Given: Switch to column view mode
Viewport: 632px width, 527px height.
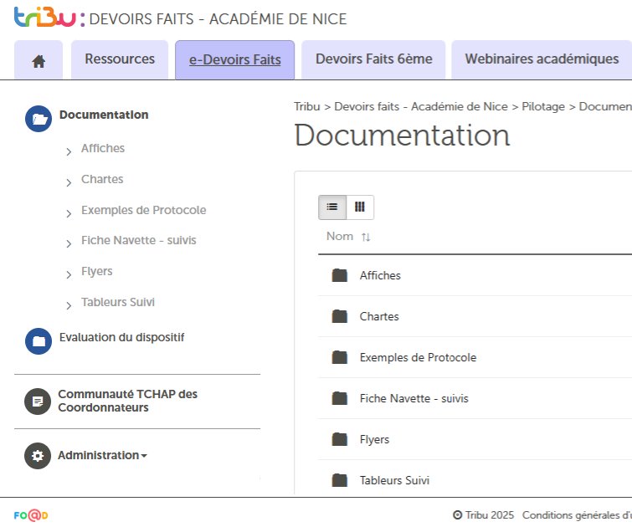Looking at the screenshot, I should (360, 207).
